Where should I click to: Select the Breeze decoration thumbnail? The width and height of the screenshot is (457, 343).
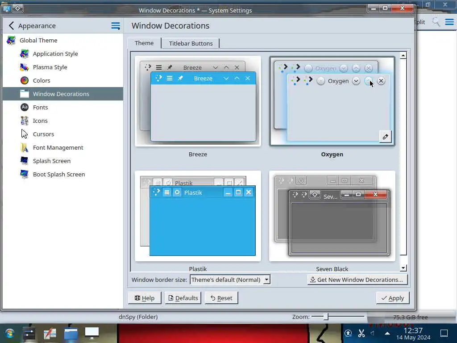tap(198, 101)
